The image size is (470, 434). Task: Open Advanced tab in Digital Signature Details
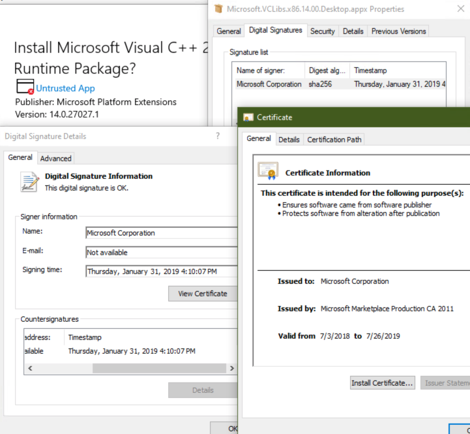56,159
